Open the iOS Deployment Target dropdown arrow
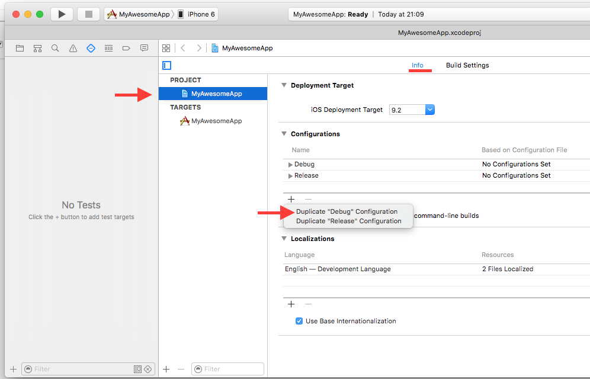 (x=430, y=110)
